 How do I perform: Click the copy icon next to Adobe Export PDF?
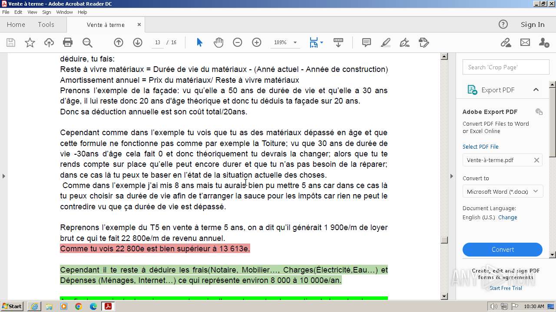point(539,112)
